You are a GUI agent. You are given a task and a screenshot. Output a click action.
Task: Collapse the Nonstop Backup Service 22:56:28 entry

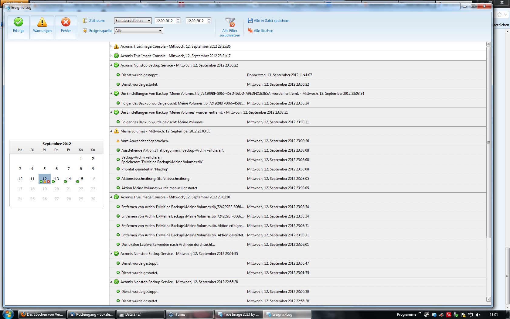[111, 282]
